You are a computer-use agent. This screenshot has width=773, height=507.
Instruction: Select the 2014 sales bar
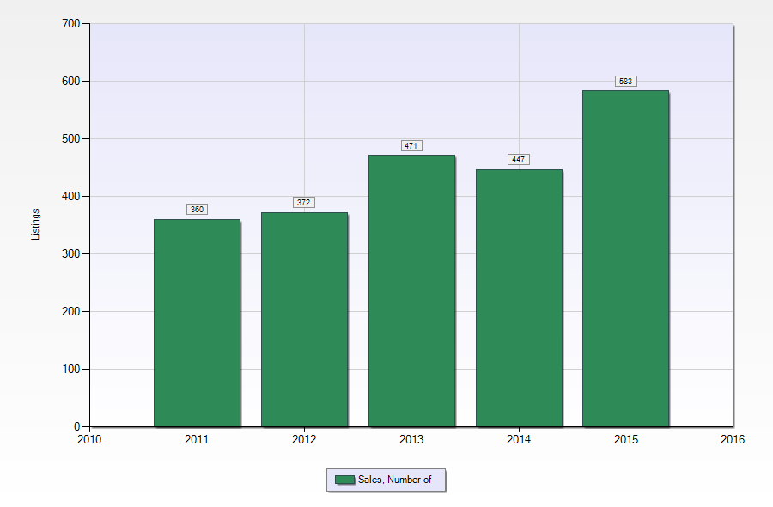click(x=519, y=298)
